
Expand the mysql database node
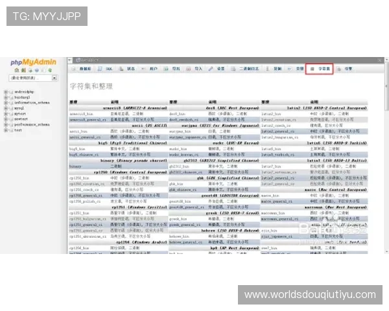(x=6, y=108)
